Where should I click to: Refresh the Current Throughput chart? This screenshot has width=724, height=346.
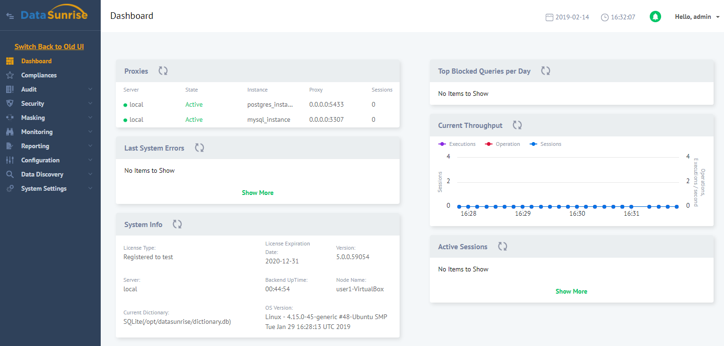pos(518,125)
